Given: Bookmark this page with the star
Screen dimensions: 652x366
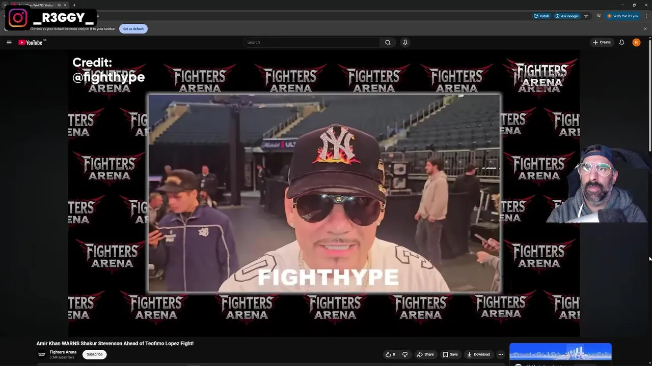Looking at the screenshot, I should [586, 16].
